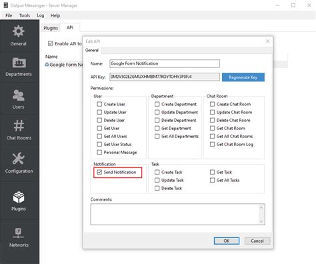This screenshot has height=264, width=316.
Task: Click the Name input field
Action: (x=165, y=63)
